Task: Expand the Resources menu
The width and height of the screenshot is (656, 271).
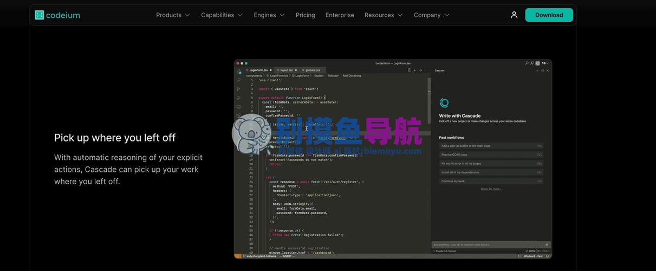Action: tap(384, 15)
